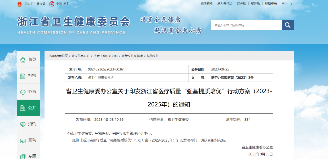Image resolution: width=328 pixels, height=159 pixels.
Task: Click the chat bubble icon beside 办事
Action: (x=23, y=92)
